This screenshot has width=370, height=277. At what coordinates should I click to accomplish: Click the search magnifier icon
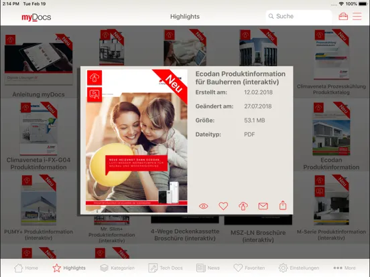[271, 16]
